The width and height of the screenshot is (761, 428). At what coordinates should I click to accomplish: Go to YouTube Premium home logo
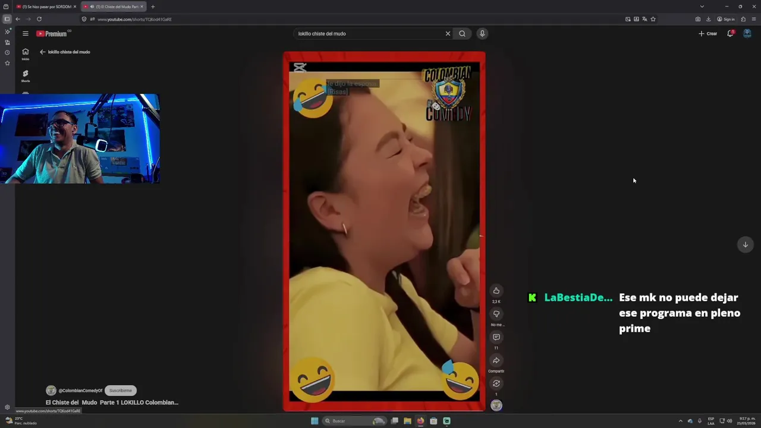[52, 34]
